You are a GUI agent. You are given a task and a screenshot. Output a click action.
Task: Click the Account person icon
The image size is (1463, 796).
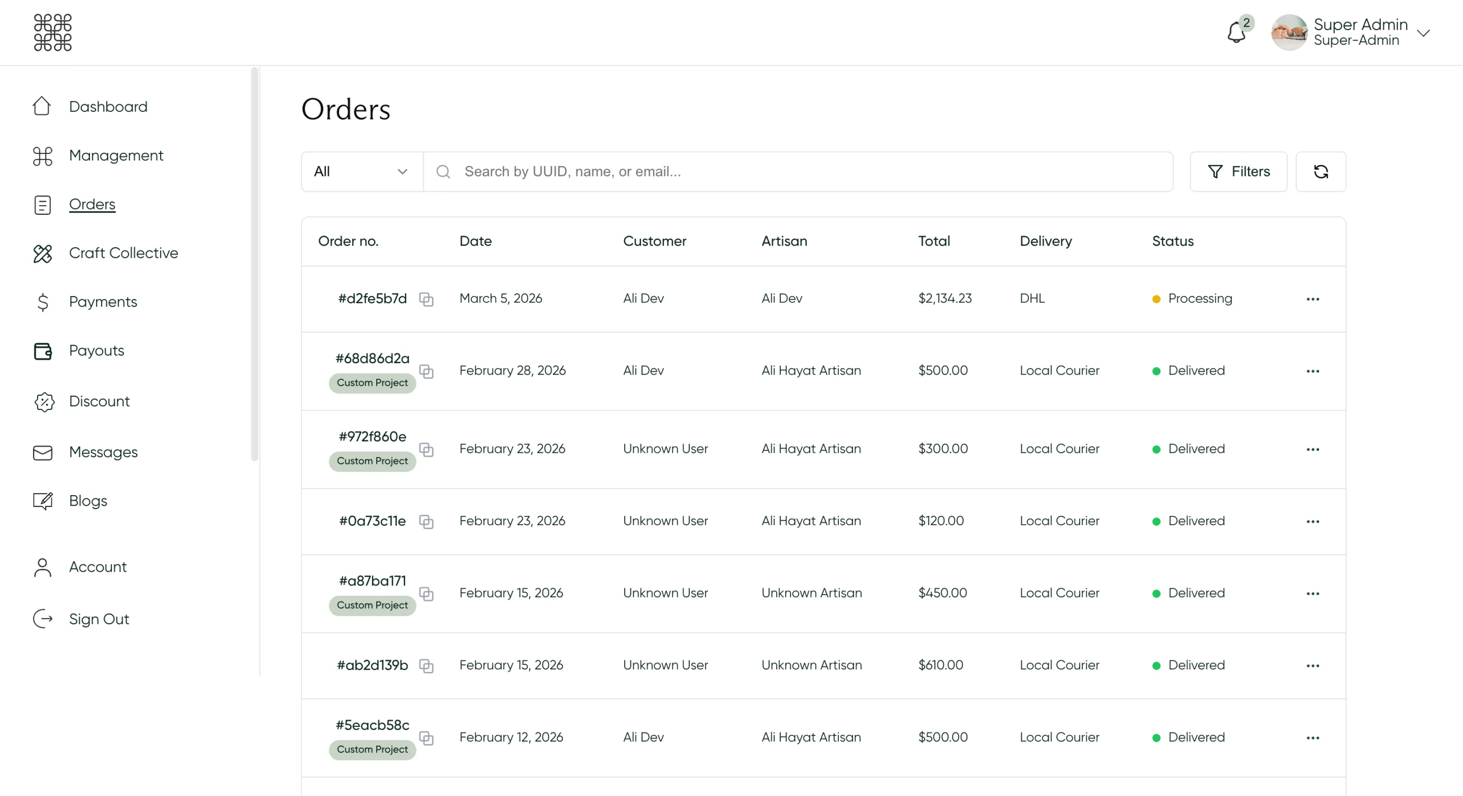click(43, 567)
